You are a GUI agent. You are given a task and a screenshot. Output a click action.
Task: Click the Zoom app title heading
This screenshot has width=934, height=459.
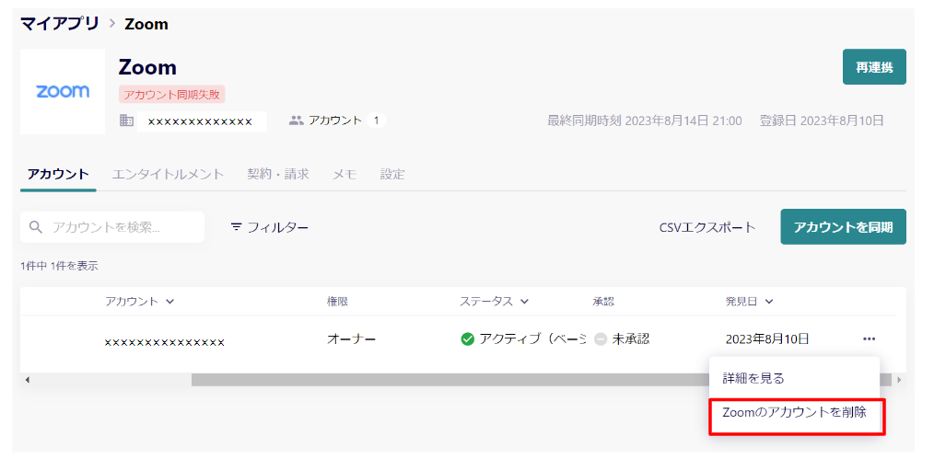point(147,67)
